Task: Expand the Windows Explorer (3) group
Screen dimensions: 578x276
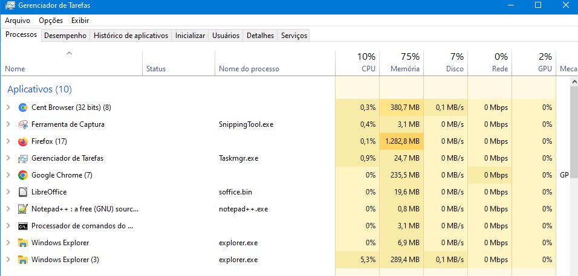Action: pos(8,260)
